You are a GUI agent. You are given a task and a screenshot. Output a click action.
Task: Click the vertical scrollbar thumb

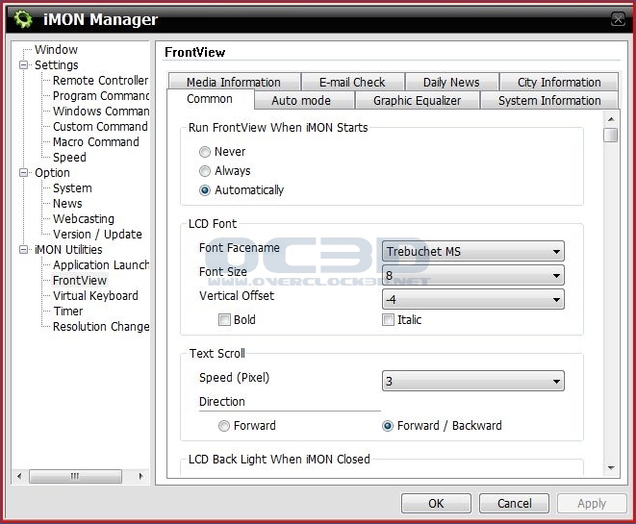[x=610, y=135]
